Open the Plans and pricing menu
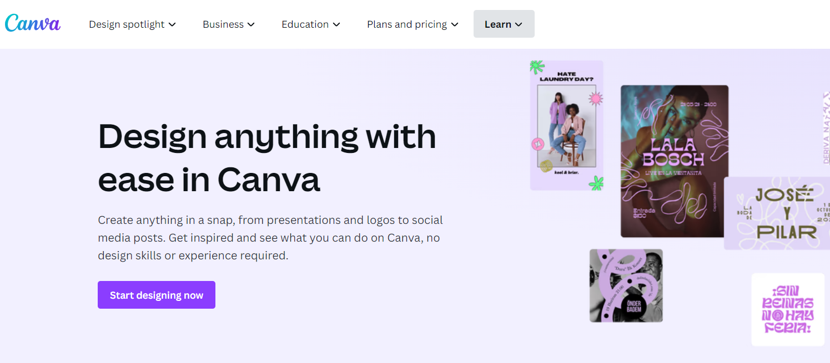Screen dimensions: 830x363 413,24
